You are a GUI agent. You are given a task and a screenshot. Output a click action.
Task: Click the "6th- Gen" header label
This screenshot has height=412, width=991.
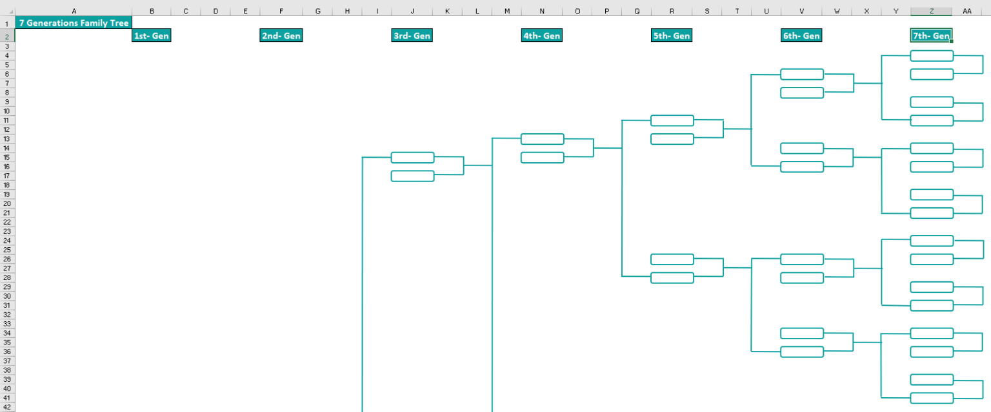[x=801, y=35]
